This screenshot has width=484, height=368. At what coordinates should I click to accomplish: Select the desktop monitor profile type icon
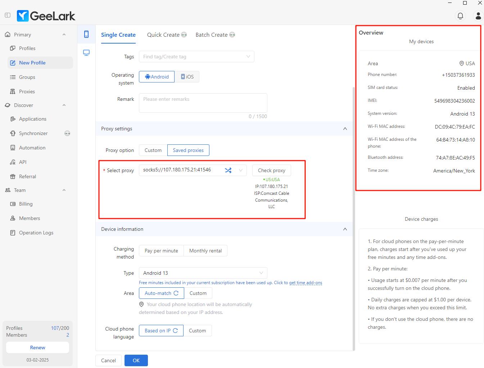pyautogui.click(x=86, y=53)
